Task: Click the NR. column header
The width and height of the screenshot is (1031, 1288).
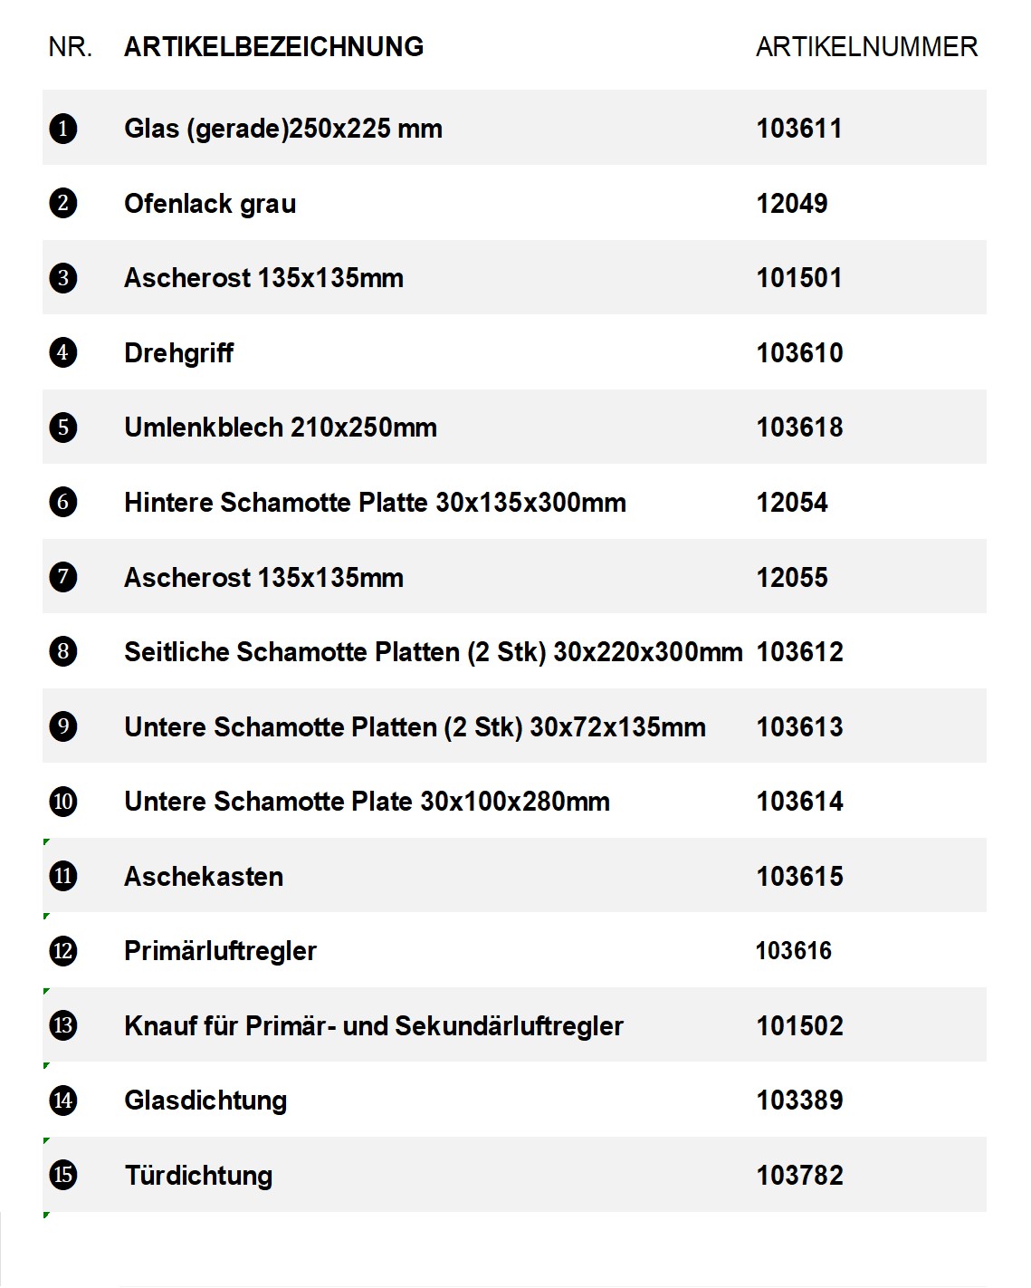Action: pos(71,47)
